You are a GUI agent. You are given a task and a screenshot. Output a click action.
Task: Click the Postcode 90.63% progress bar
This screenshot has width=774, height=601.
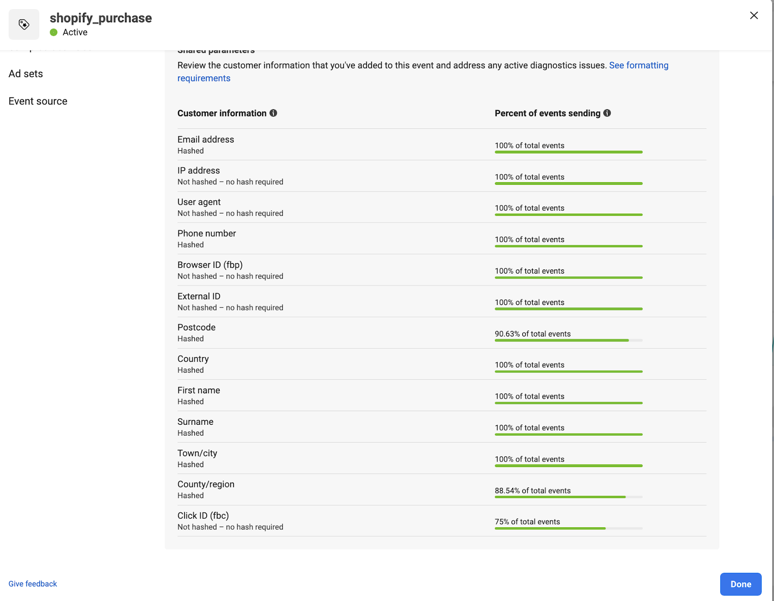pos(568,340)
